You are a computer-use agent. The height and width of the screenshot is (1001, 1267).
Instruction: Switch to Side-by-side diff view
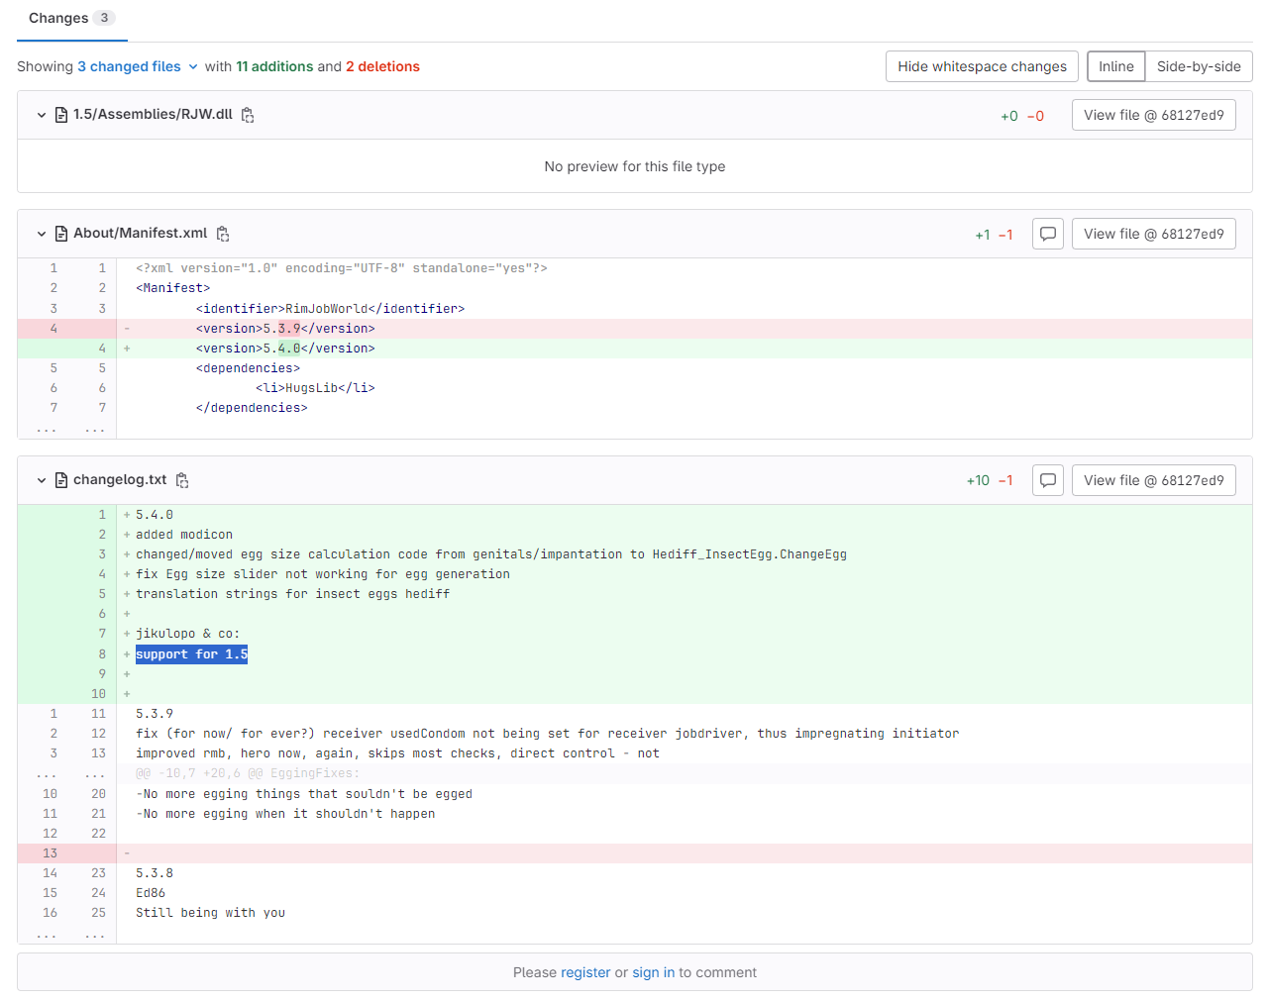tap(1199, 66)
